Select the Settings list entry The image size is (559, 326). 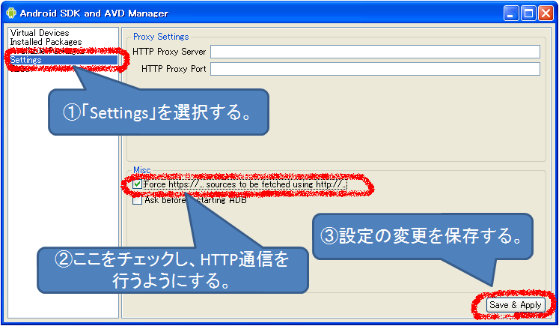(64, 60)
